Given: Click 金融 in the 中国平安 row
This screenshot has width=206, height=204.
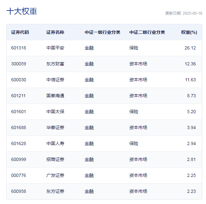Looking at the screenshot, I should coord(89,48).
